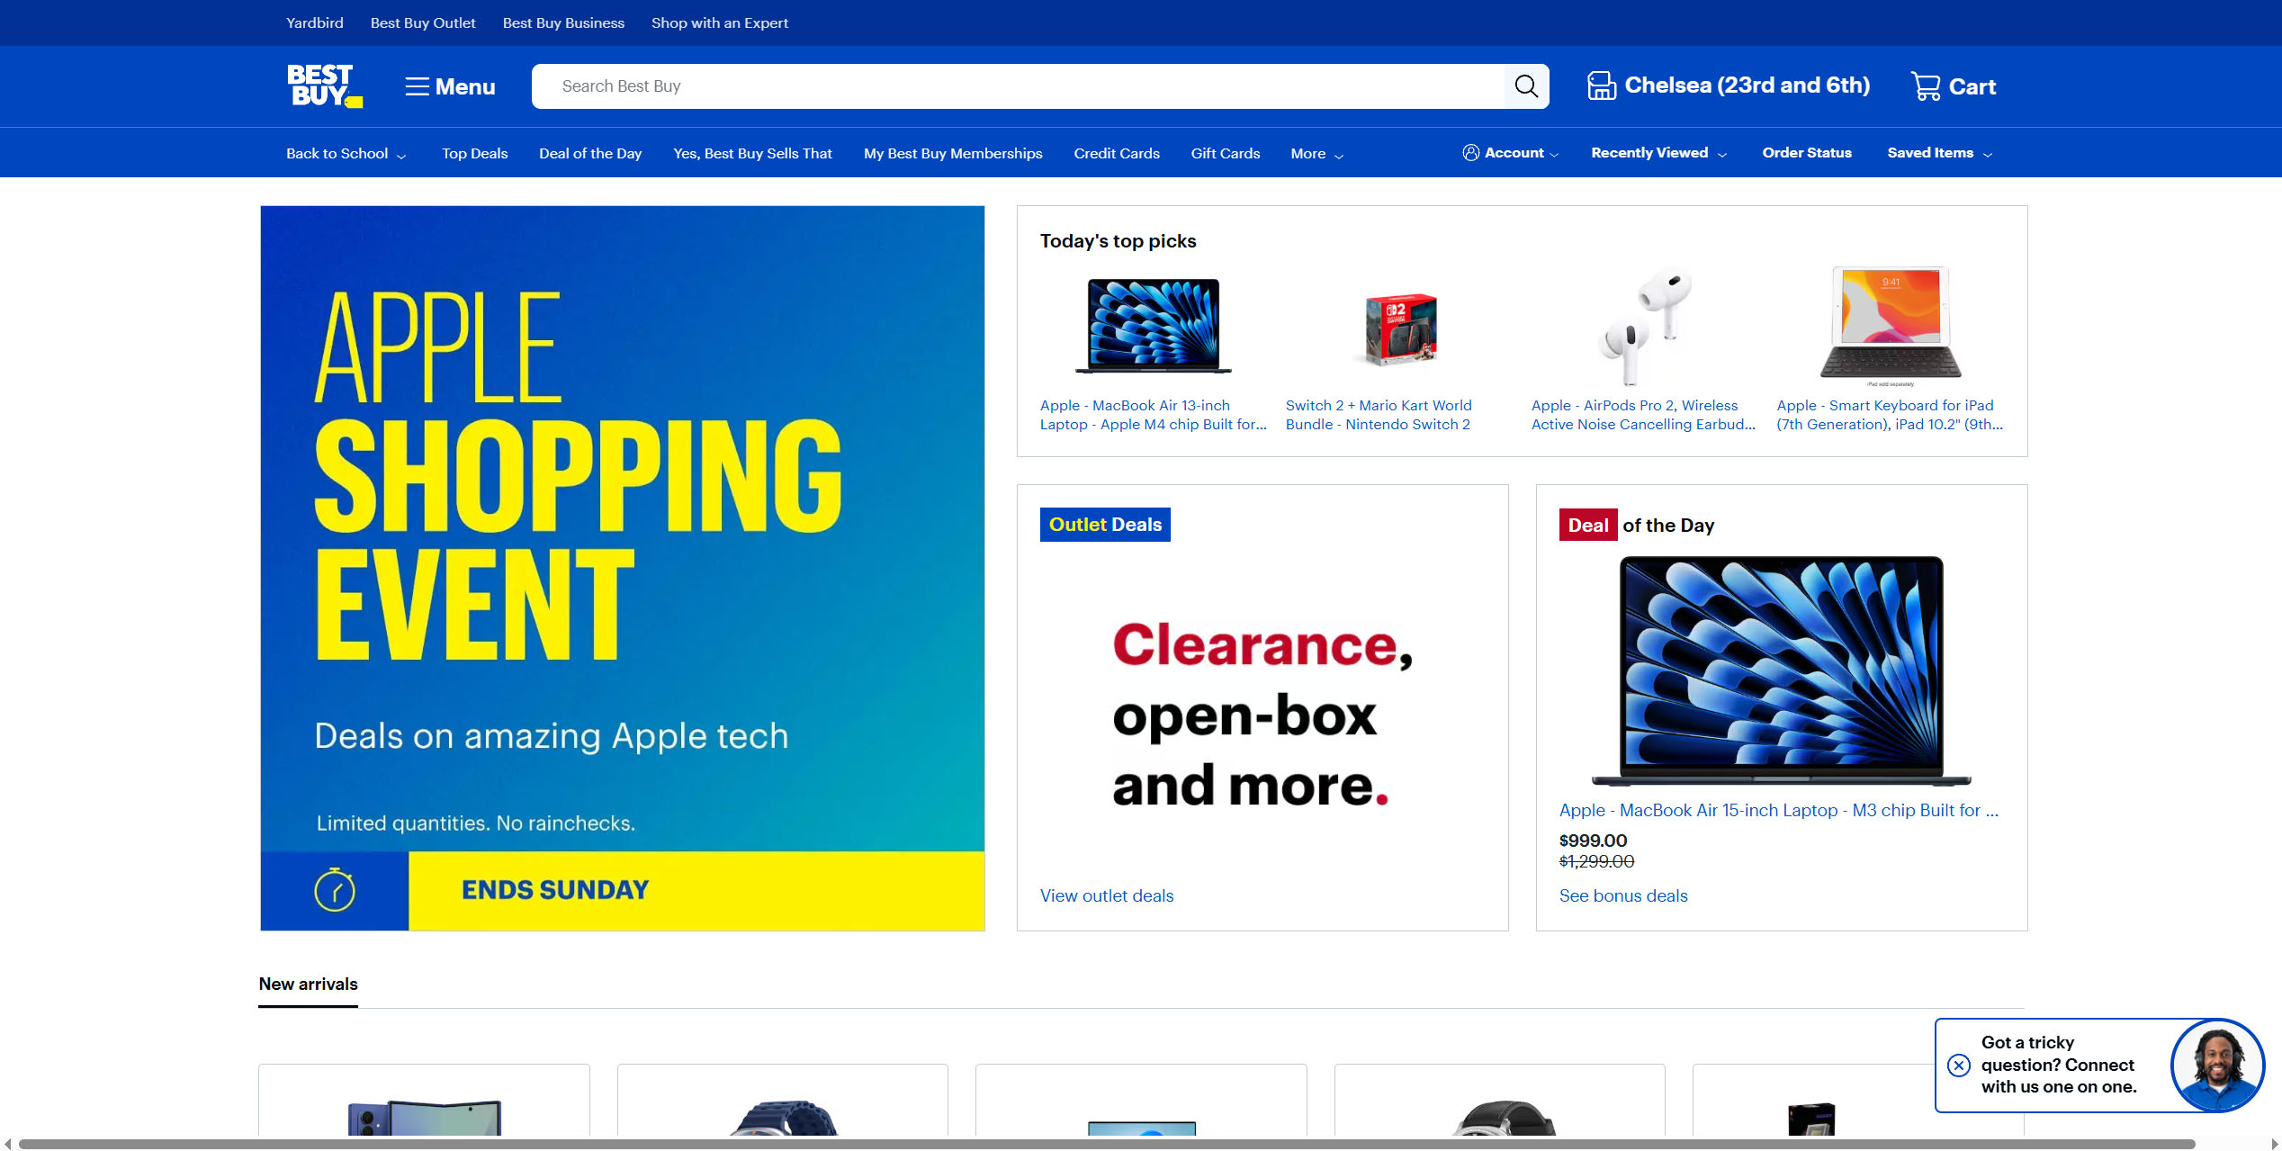Check Order Status
The width and height of the screenshot is (2282, 1151).
coord(1807,153)
